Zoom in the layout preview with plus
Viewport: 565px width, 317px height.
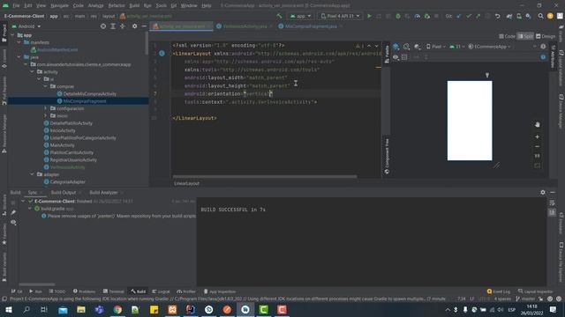[x=538, y=137]
